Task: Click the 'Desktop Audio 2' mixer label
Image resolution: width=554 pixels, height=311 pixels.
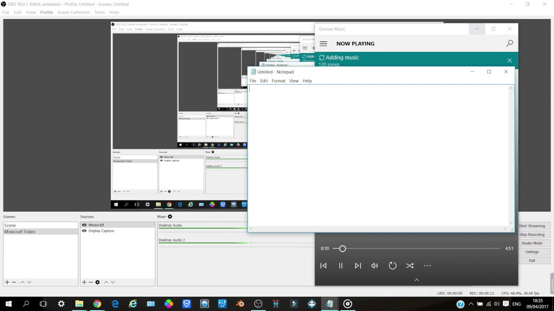Action: coord(172,240)
